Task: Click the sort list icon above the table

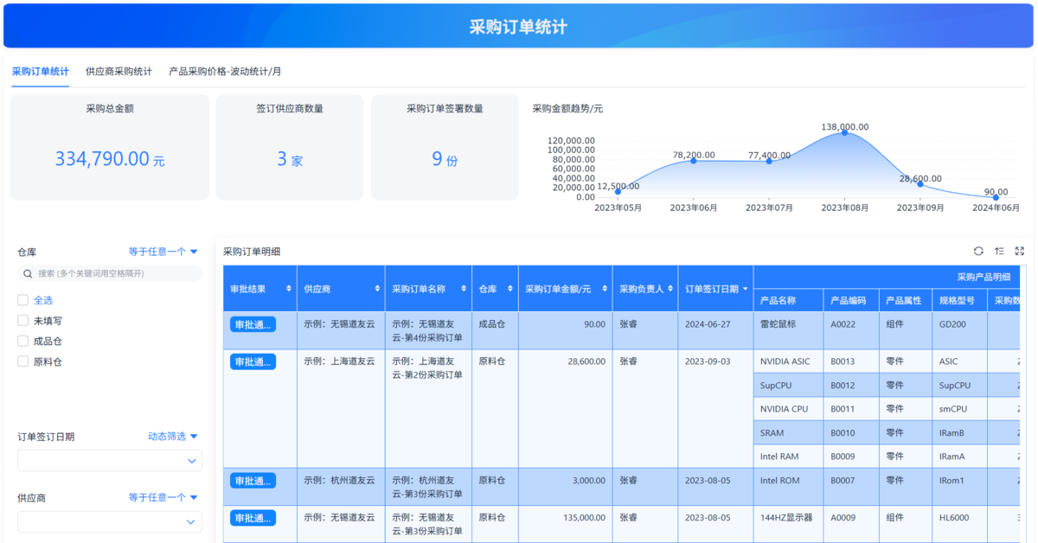Action: click(x=999, y=252)
